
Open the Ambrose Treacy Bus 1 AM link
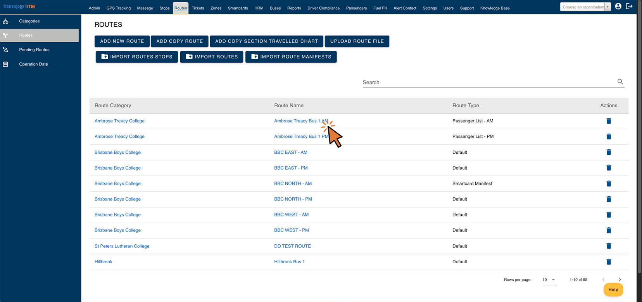coord(301,121)
